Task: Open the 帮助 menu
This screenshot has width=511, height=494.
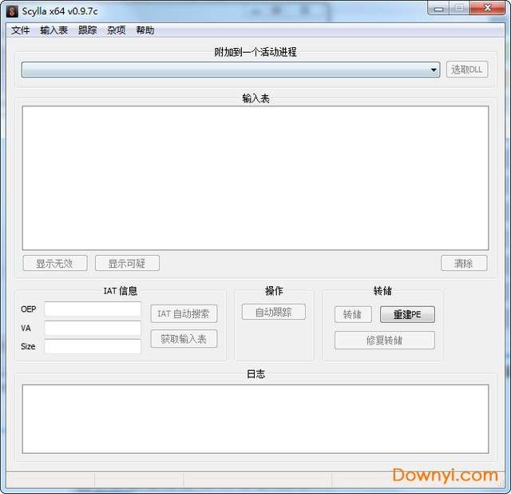Action: [145, 30]
